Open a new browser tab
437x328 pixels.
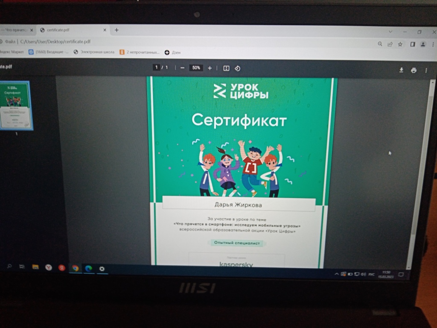click(x=117, y=30)
